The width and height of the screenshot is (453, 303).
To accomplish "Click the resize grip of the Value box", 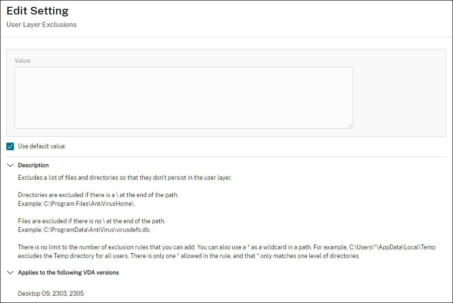I will [351, 125].
